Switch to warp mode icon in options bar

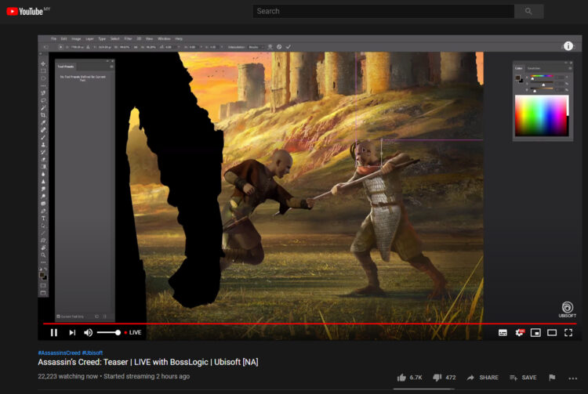point(270,47)
